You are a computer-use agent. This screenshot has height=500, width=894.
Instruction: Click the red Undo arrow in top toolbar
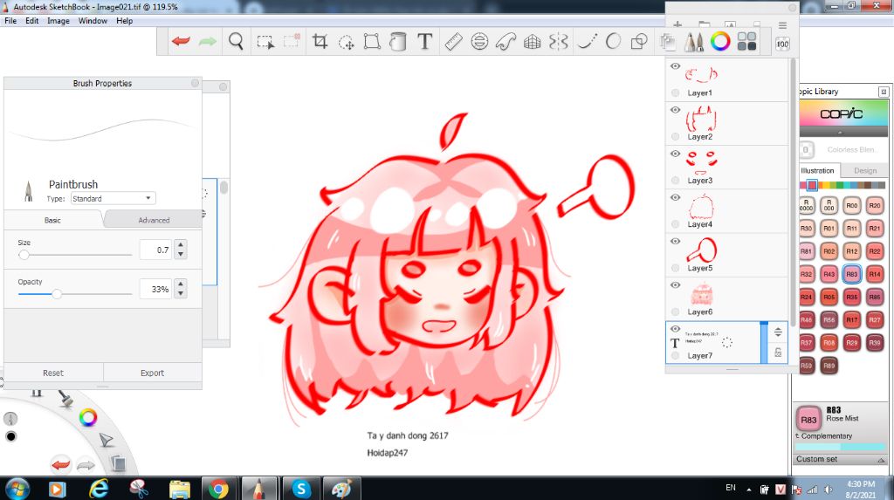pos(181,41)
